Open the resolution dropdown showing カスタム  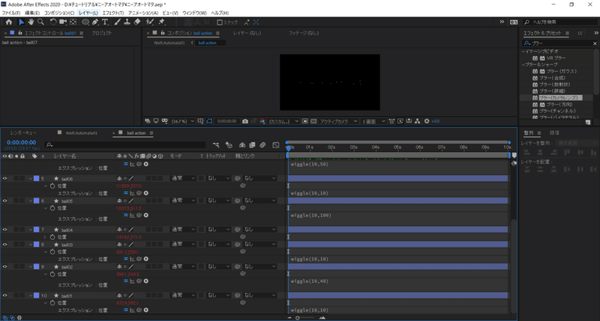(283, 121)
